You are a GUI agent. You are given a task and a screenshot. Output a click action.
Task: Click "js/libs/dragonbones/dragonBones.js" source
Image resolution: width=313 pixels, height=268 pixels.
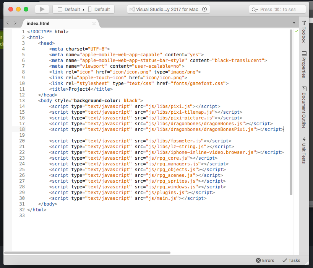coord(195,123)
